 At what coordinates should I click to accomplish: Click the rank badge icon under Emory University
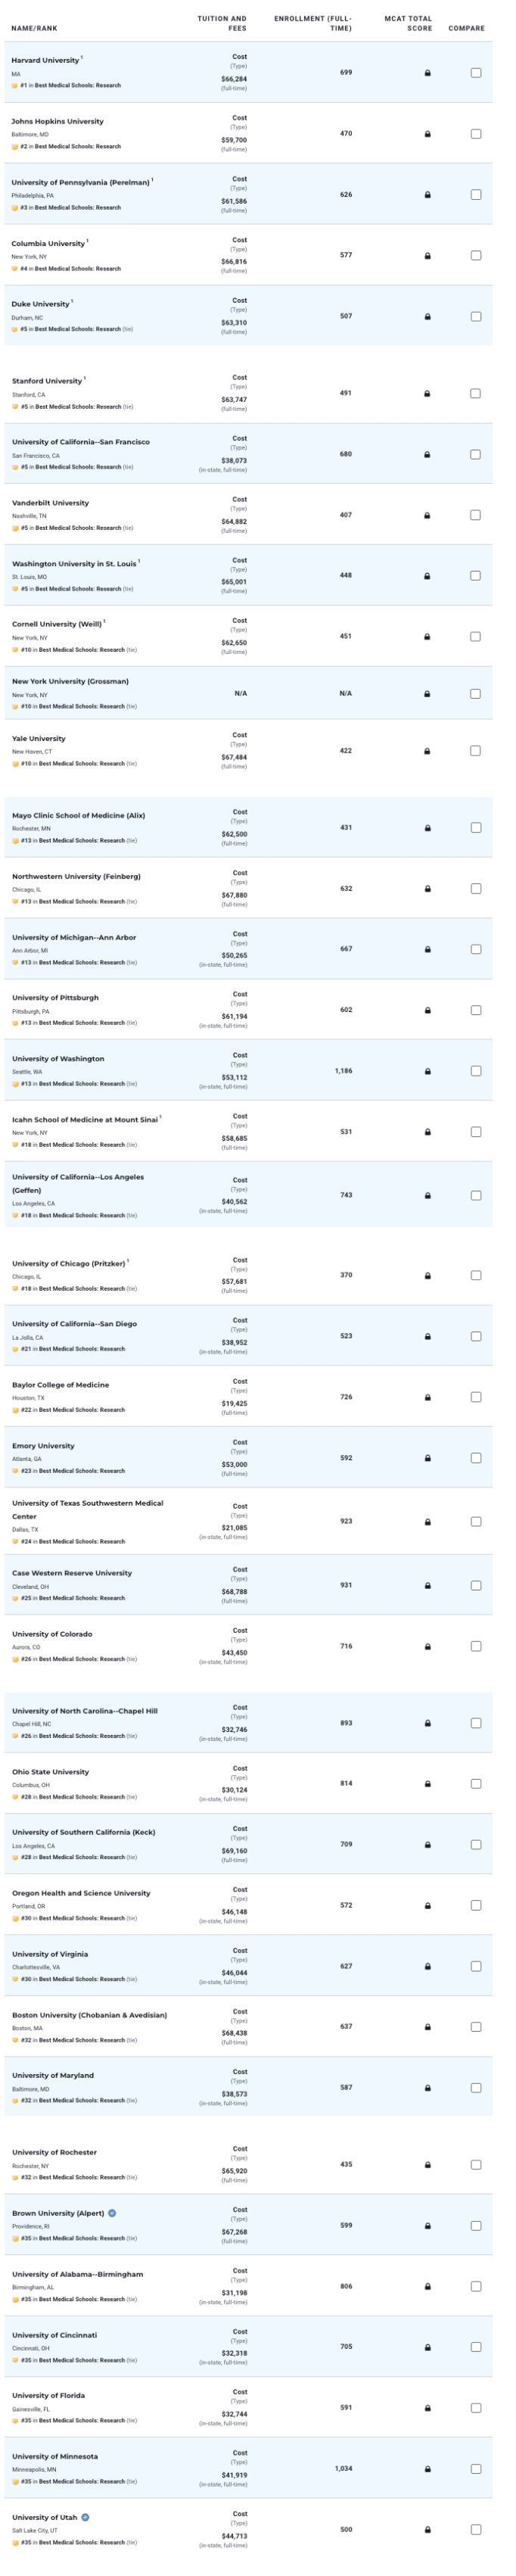(15, 1471)
